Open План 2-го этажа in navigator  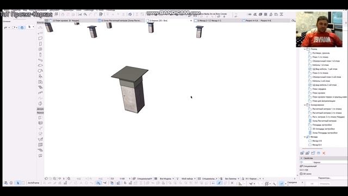[320, 73]
